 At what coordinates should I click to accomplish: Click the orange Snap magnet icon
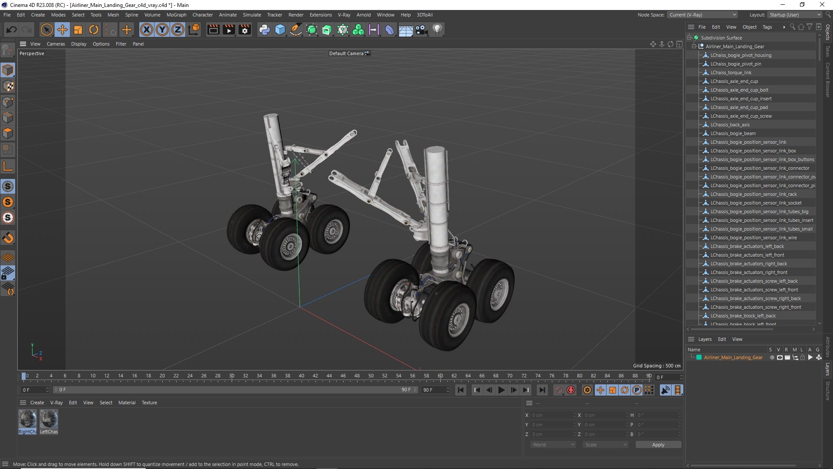coord(8,238)
